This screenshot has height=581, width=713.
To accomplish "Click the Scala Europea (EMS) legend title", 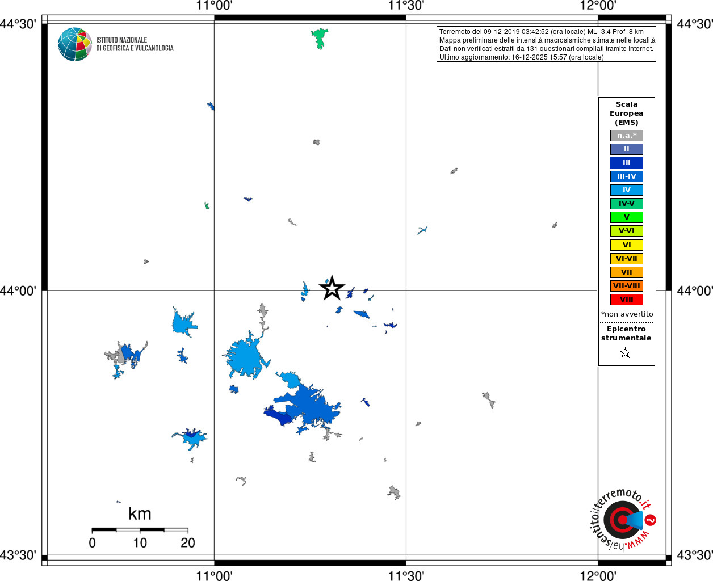I will [x=627, y=113].
